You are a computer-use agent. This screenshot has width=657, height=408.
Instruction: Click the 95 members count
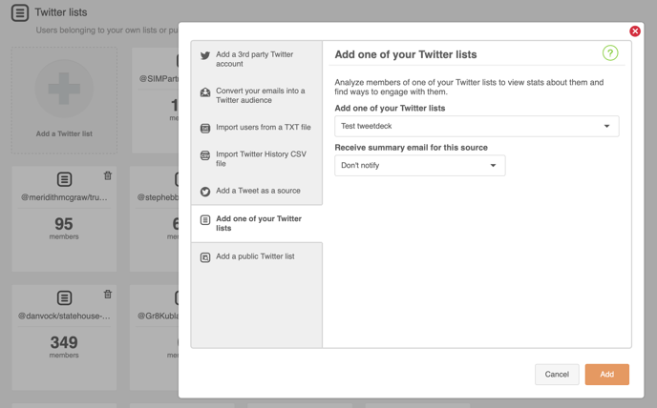pos(64,224)
